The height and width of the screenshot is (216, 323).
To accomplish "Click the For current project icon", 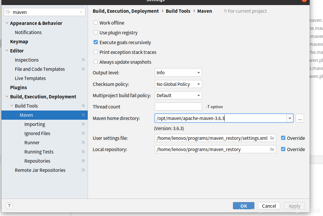I will [225, 11].
